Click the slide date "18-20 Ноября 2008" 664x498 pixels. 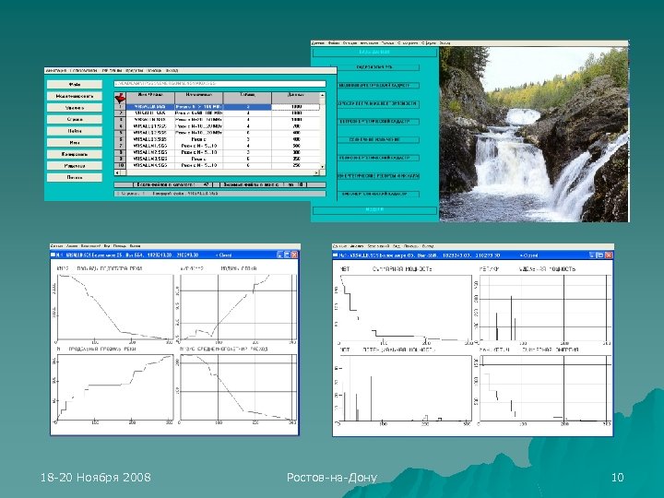pyautogui.click(x=96, y=478)
